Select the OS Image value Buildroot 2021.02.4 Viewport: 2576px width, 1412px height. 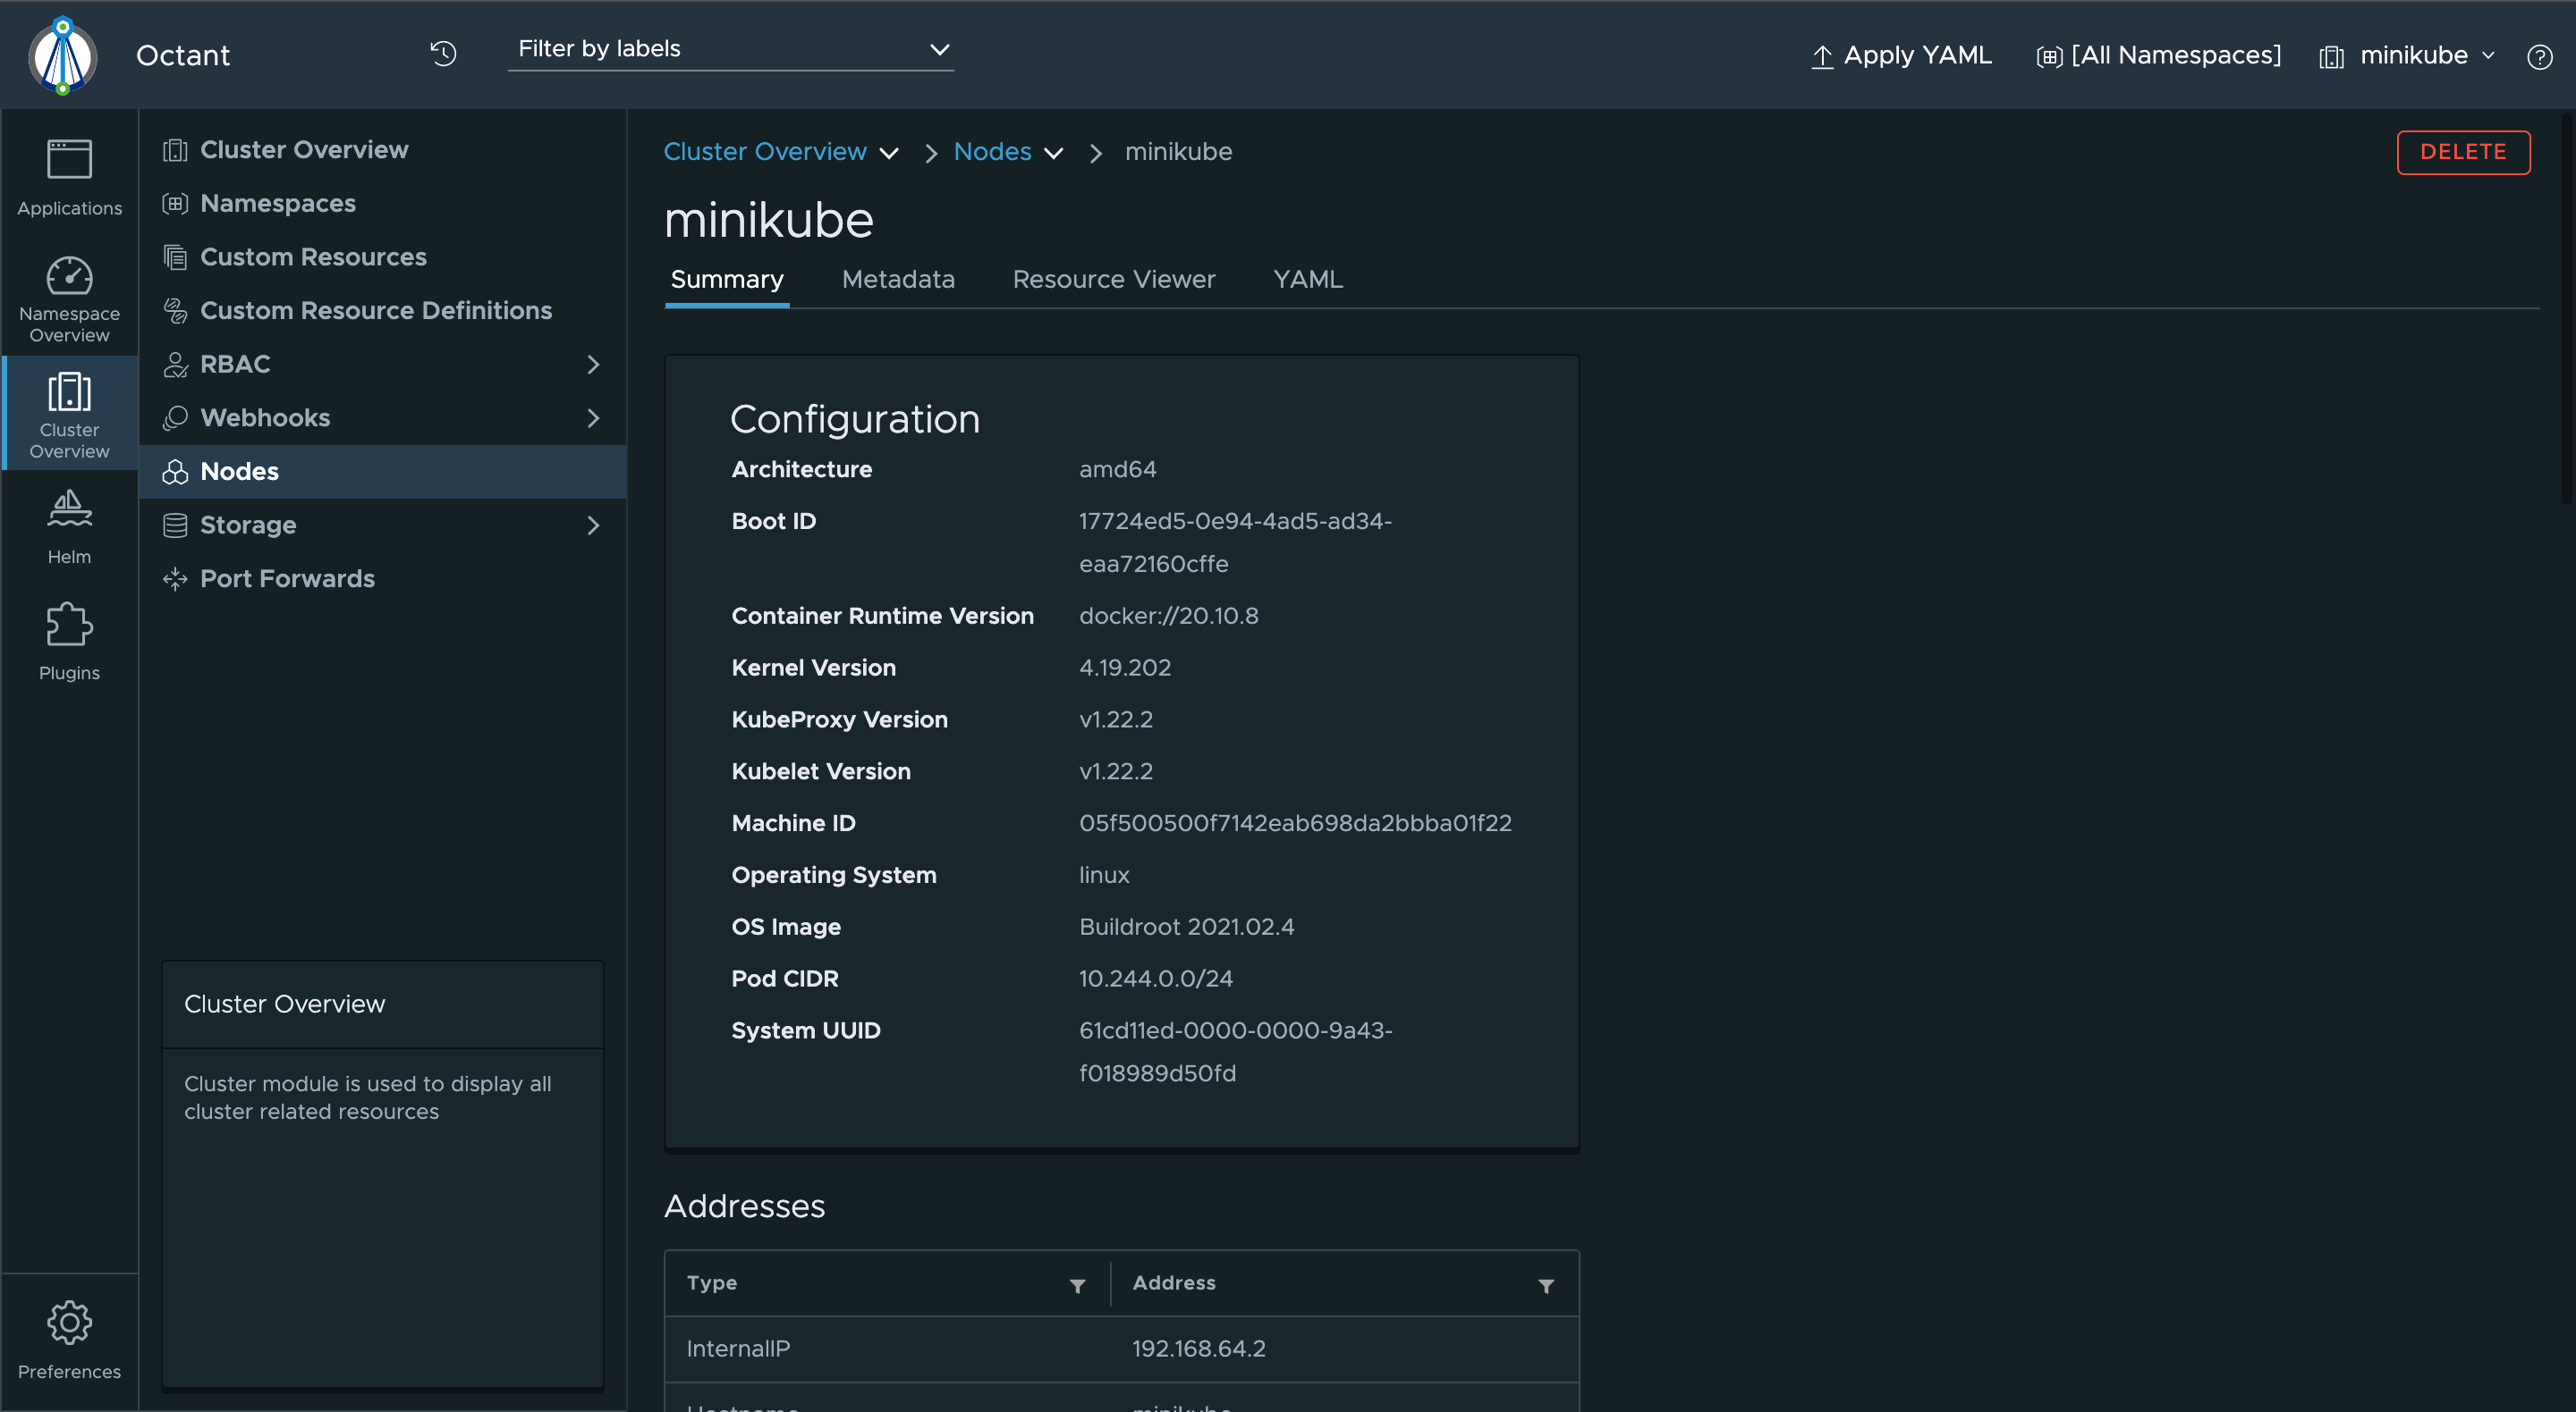coord(1187,928)
